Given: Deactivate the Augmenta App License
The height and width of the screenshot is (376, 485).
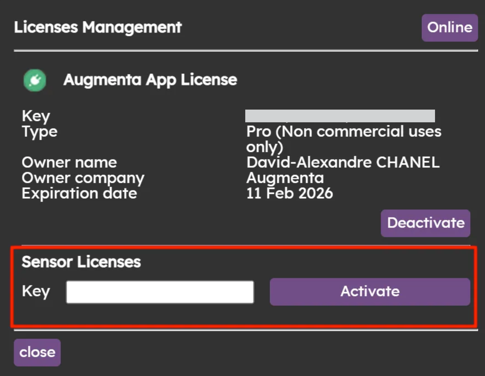Looking at the screenshot, I should 426,223.
